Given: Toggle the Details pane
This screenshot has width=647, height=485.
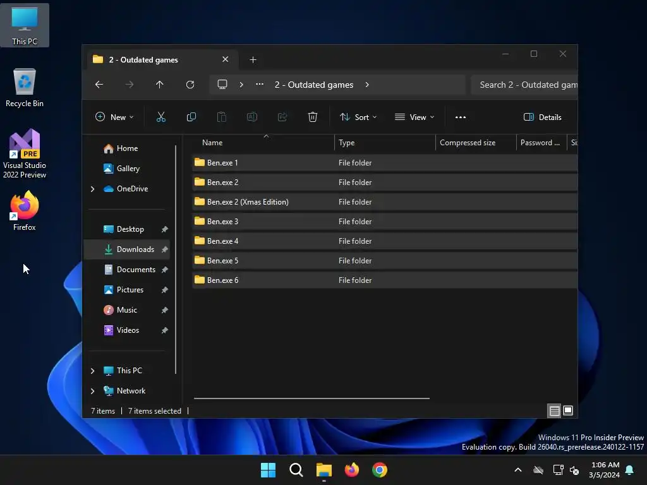Looking at the screenshot, I should (542, 117).
